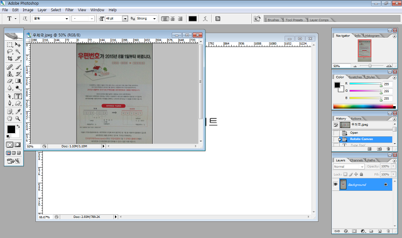Toggle the transparent pixels lock checkbox
The height and width of the screenshot is (238, 402).
[345, 174]
